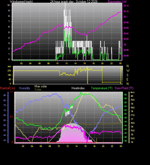The width and height of the screenshot is (150, 165).
Task: Click wind direction axis value 270
Action: pyautogui.click(x=9, y=71)
